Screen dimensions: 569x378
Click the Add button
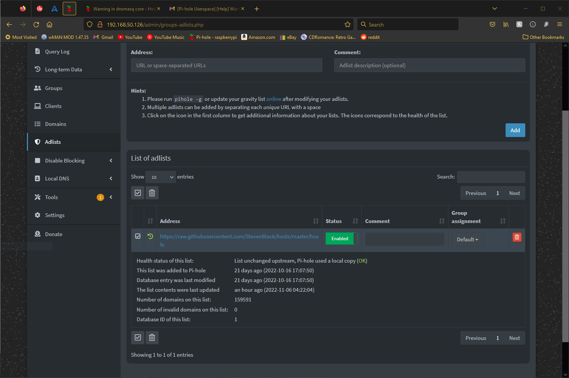[x=515, y=130]
